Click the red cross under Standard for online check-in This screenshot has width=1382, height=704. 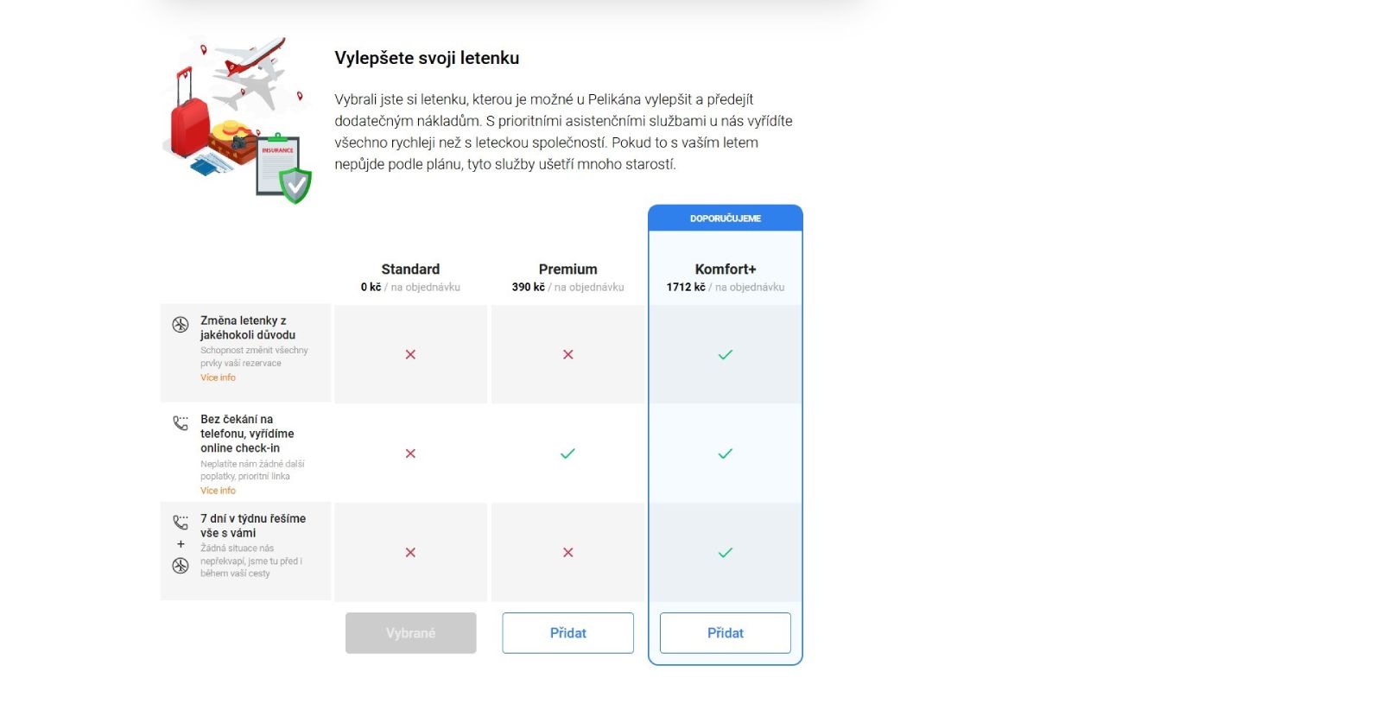[410, 453]
